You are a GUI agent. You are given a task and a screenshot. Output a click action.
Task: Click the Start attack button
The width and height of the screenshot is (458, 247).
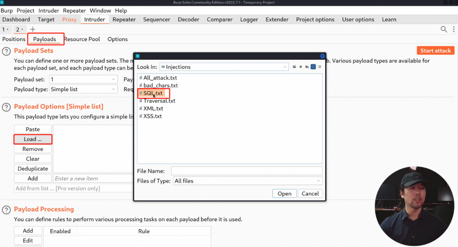[x=436, y=50]
